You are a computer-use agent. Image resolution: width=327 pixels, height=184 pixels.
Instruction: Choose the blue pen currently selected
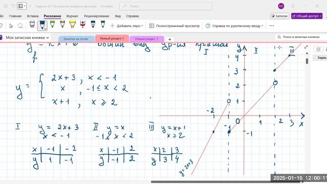(x=42, y=25)
